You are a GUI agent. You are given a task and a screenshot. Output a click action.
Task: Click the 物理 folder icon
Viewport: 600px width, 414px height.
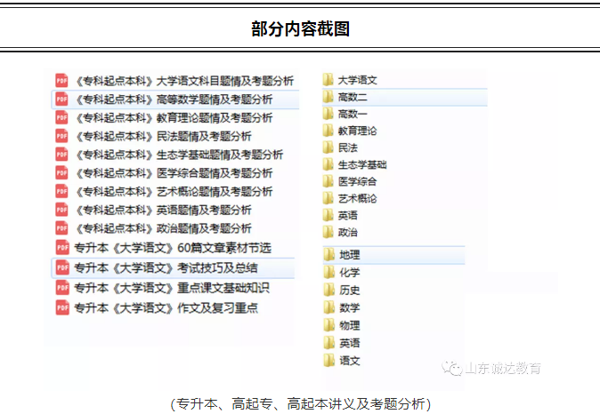point(329,325)
